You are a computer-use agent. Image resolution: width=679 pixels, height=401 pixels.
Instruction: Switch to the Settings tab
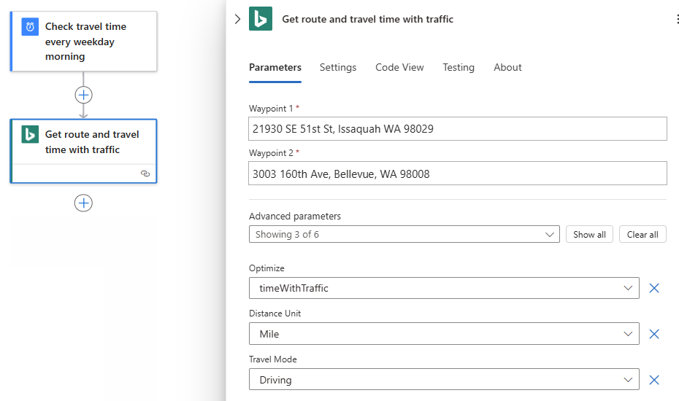338,67
